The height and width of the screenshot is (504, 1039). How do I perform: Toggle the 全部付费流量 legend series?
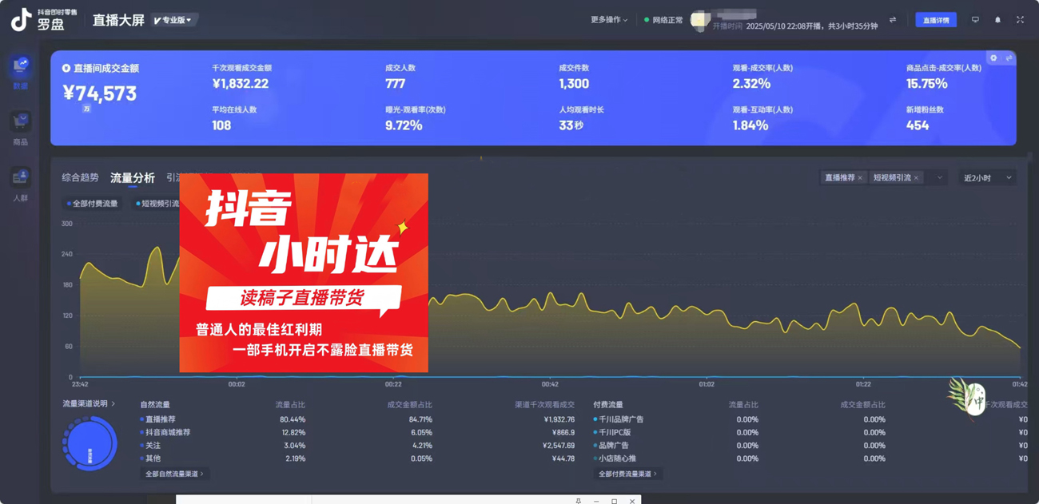[x=93, y=204]
